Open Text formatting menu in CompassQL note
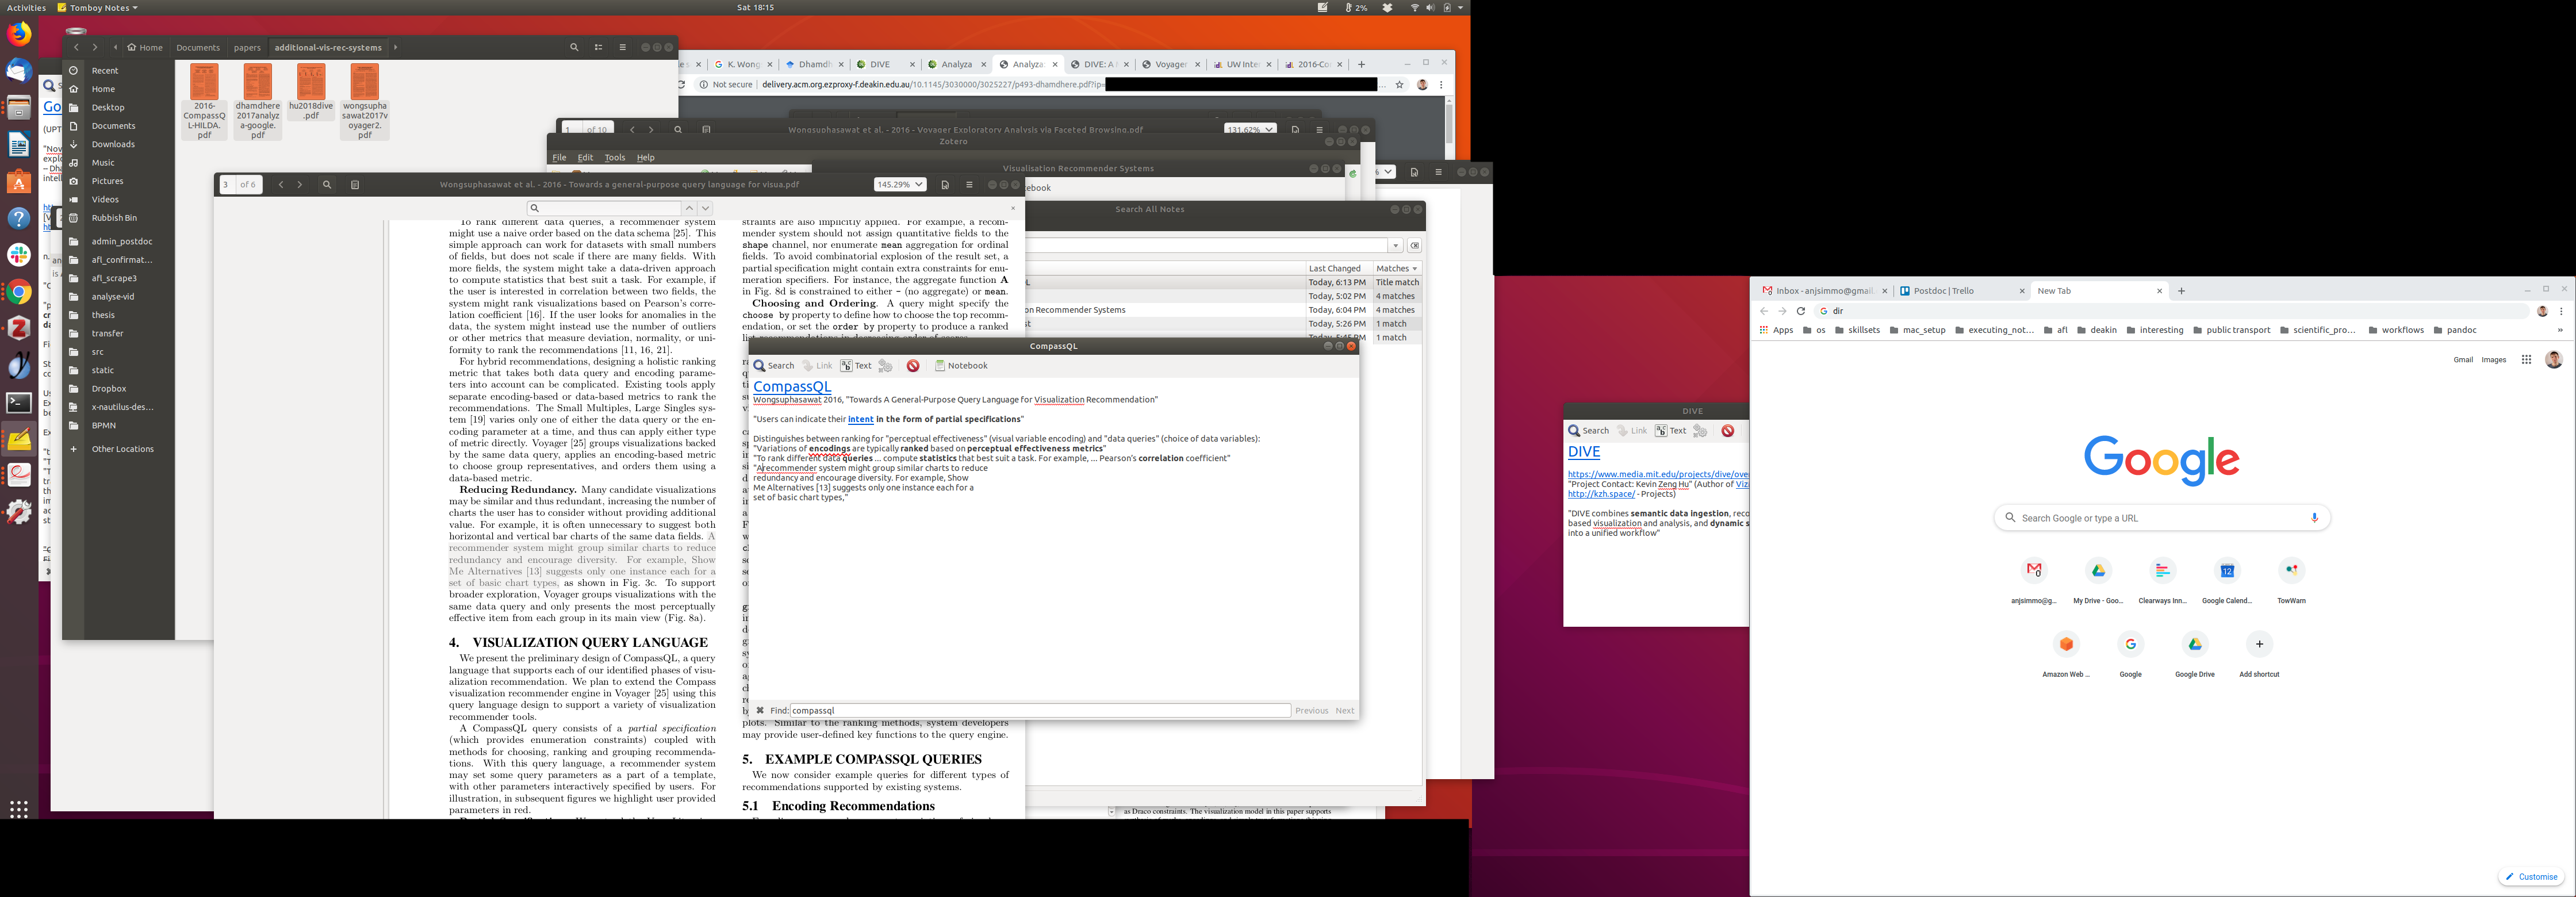This screenshot has height=897, width=2576. [856, 366]
